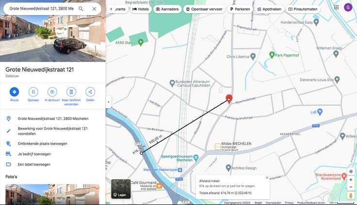Open In de buurt nearby search

point(52,92)
